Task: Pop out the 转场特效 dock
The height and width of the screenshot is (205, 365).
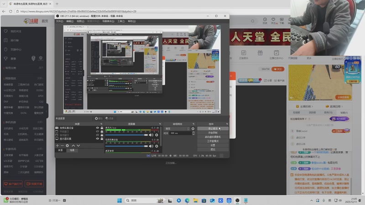Action: [193, 124]
